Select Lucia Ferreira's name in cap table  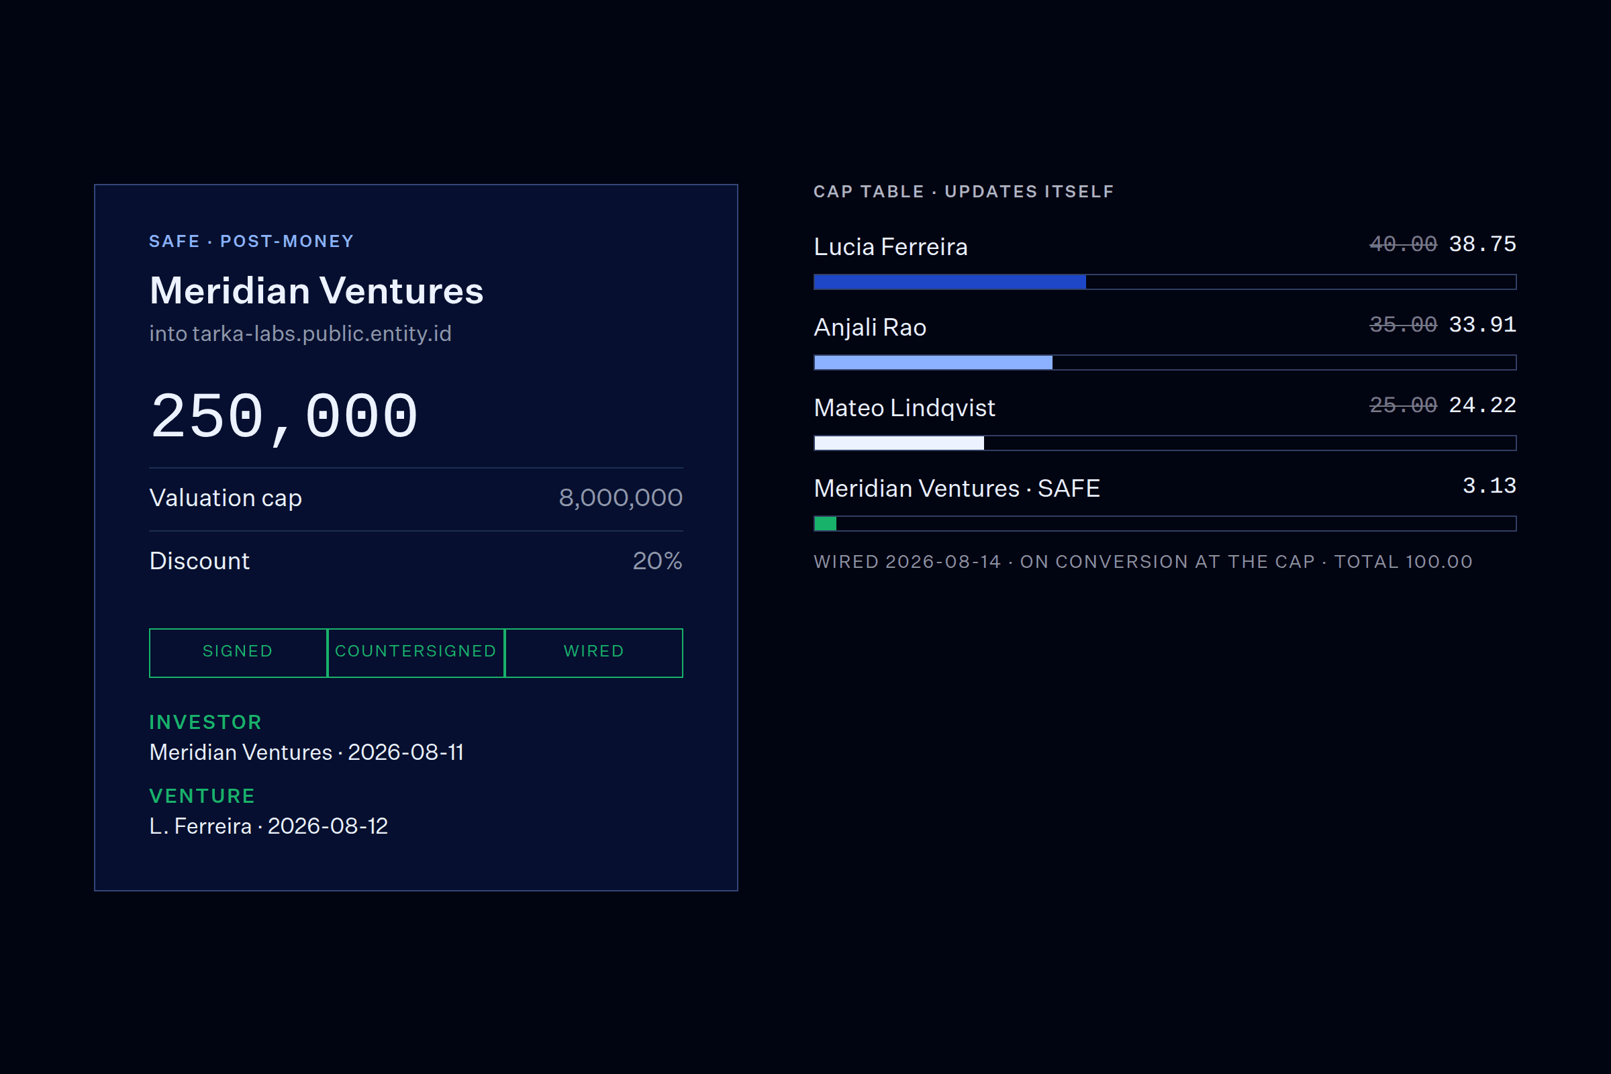pyautogui.click(x=891, y=246)
